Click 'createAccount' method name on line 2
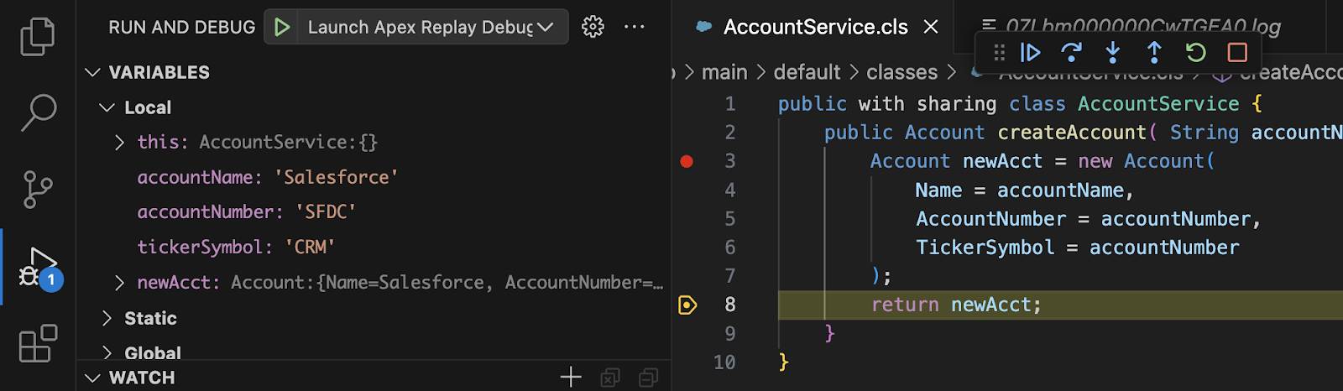 (1072, 133)
